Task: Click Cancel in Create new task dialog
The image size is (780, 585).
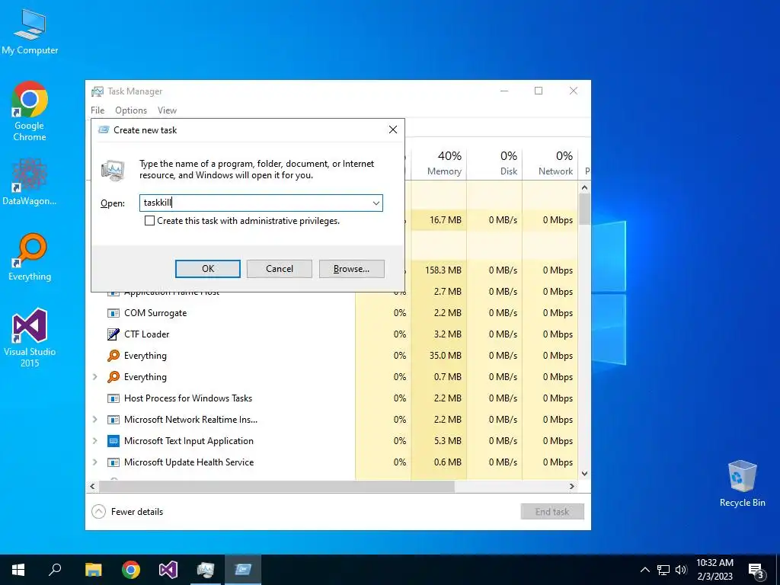Action: 280,269
